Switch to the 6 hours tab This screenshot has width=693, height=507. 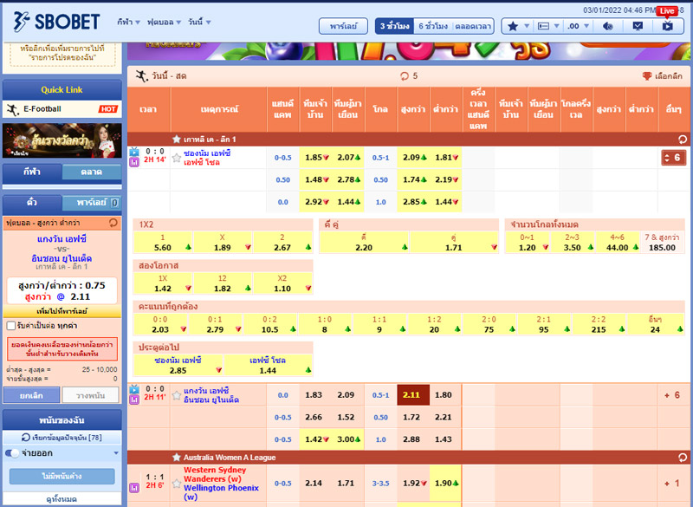pos(431,26)
